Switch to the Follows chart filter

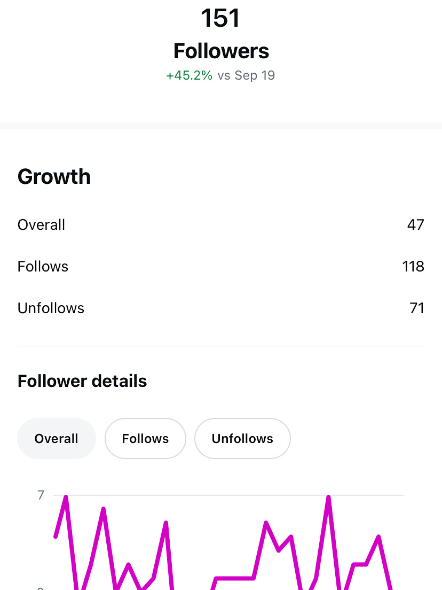tap(145, 439)
